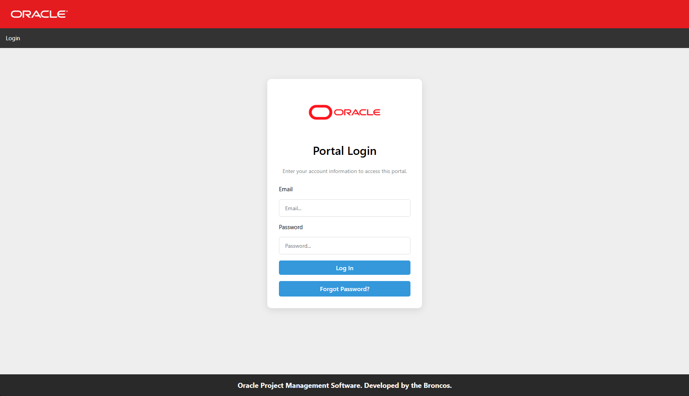Click the Broncos footer credit text
The height and width of the screenshot is (396, 689).
point(344,385)
